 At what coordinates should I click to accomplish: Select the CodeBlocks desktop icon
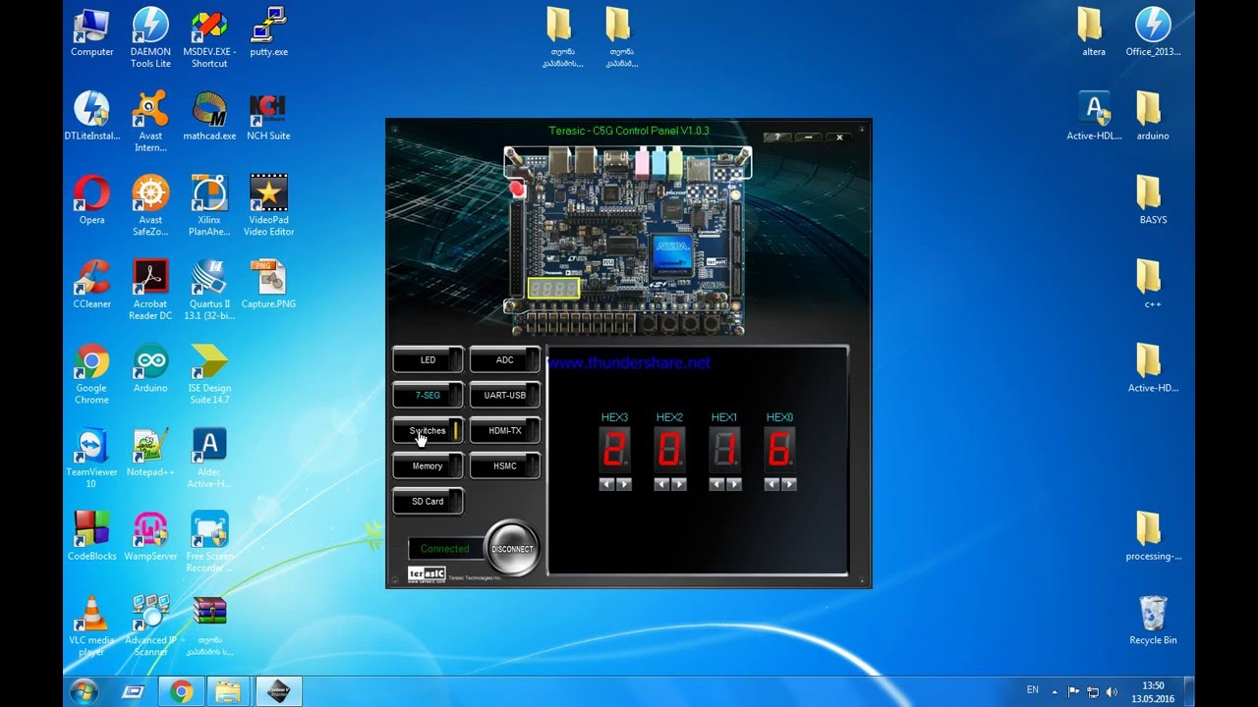pyautogui.click(x=91, y=536)
